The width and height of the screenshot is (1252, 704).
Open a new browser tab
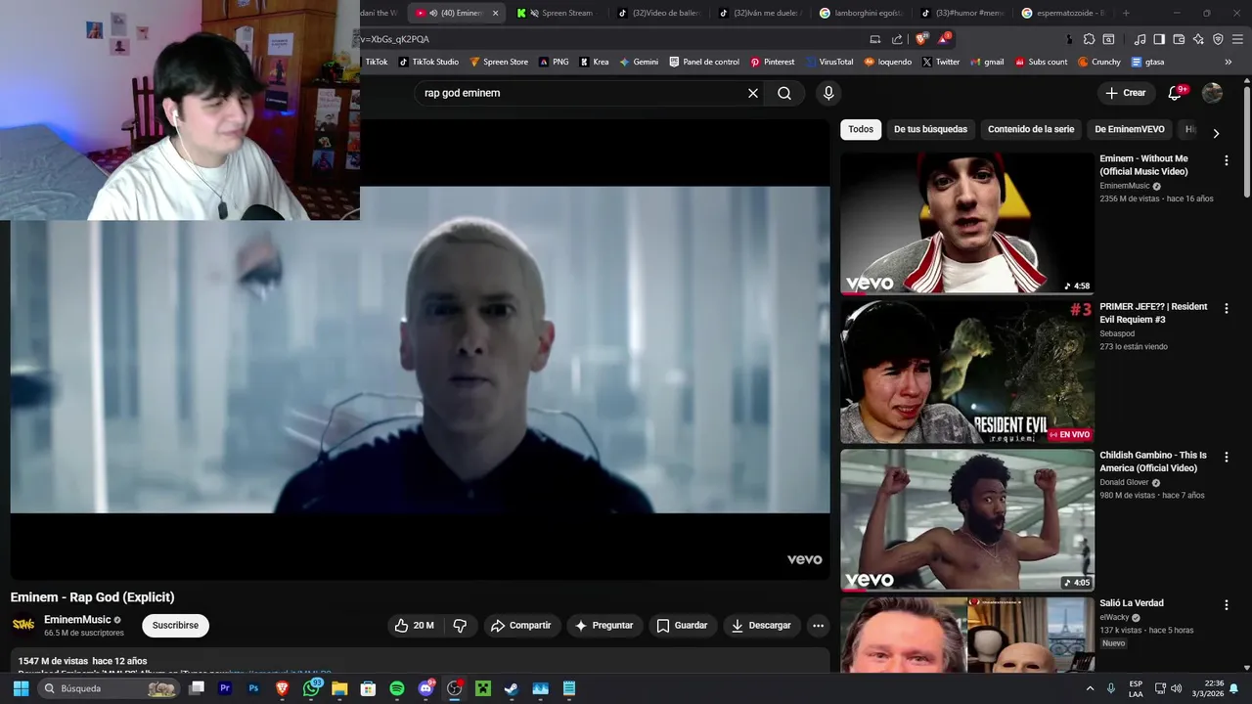1126,13
